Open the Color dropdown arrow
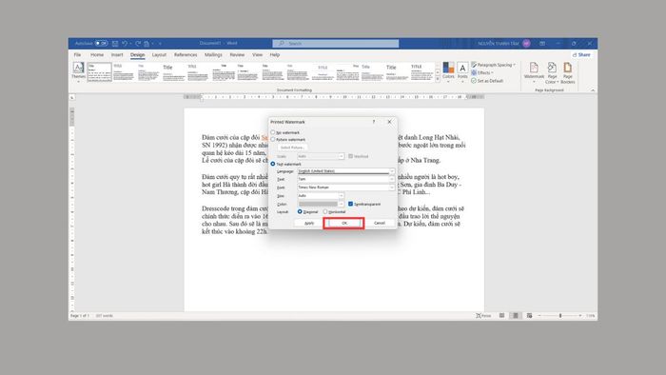Image resolution: width=666 pixels, height=375 pixels. point(341,204)
